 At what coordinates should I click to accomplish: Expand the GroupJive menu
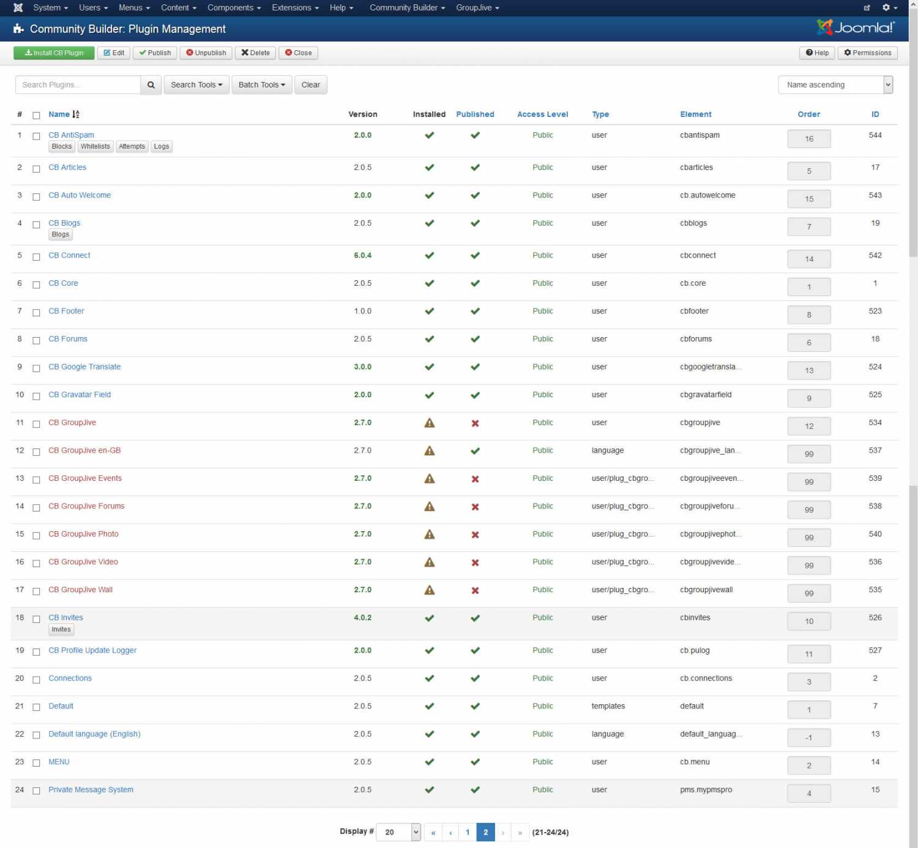click(x=477, y=8)
